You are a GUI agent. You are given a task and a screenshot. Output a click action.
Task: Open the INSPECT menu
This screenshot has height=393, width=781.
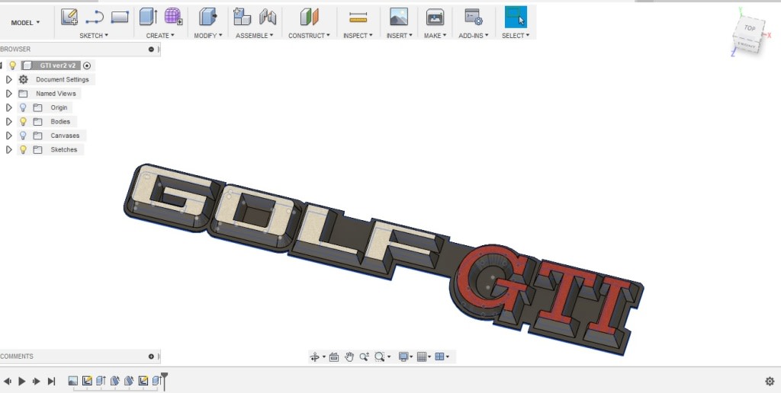(x=358, y=36)
